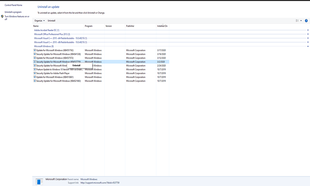The image size is (310, 186).
Task: Expand the Adobe Acrobat Reader DC group chevron
Action: pyautogui.click(x=308, y=30)
